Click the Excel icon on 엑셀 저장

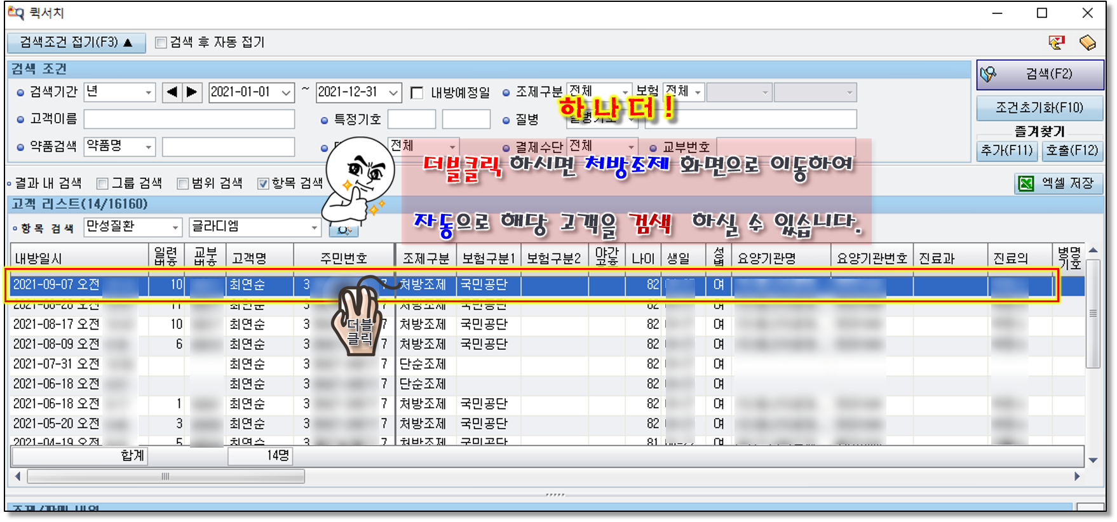tap(1026, 184)
